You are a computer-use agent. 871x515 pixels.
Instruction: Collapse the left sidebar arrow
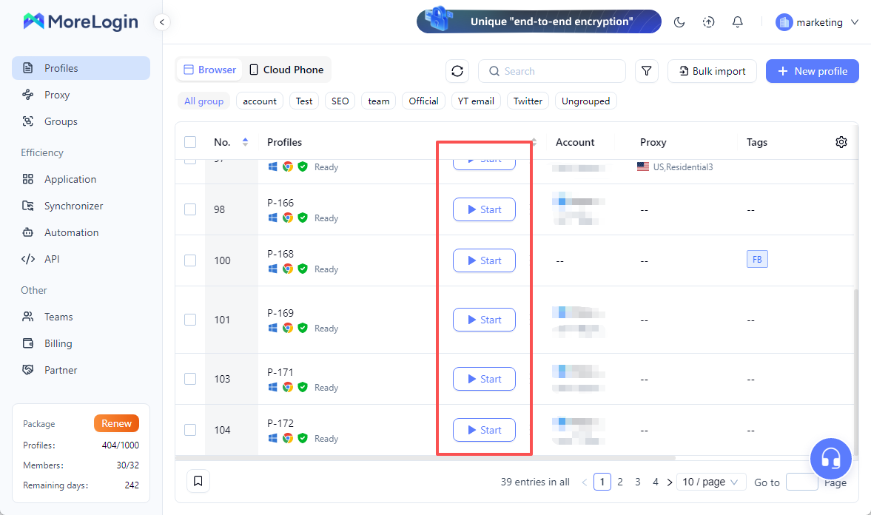[x=162, y=22]
